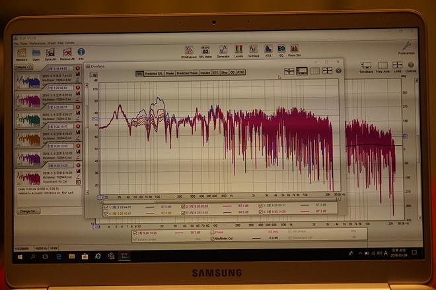
Task: Toggle trace 5 checkbox in Overlays legend
Action: [183, 213]
